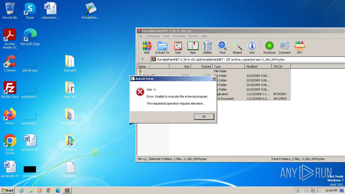
Task: Open Microsoft Edge desktop shortcut
Action: point(30,37)
